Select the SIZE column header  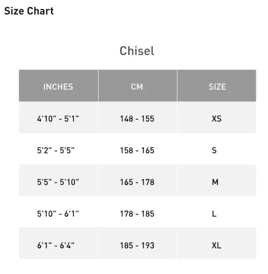pyautogui.click(x=217, y=87)
